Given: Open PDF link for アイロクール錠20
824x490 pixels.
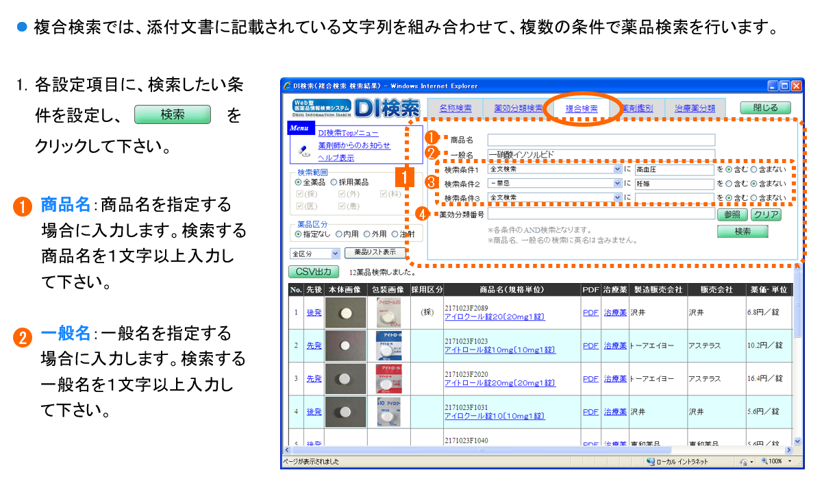Looking at the screenshot, I should (590, 312).
